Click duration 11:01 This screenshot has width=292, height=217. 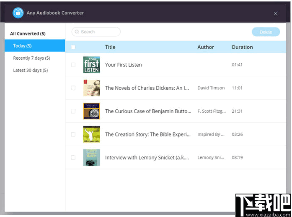pyautogui.click(x=237, y=88)
